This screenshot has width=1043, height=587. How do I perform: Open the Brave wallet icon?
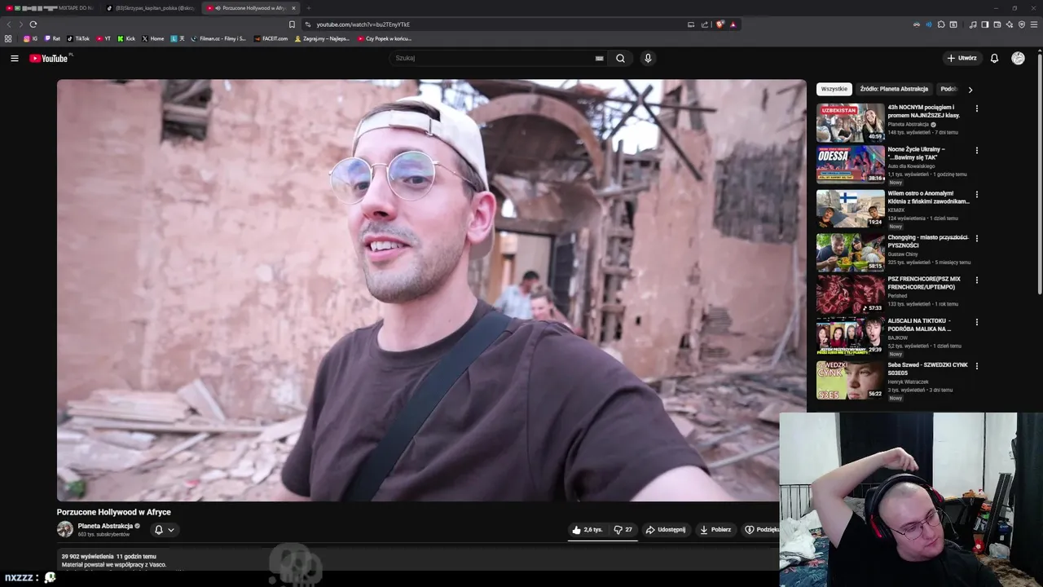997,24
